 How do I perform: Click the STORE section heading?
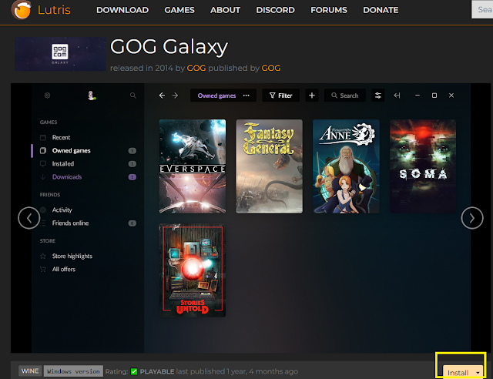click(x=48, y=241)
